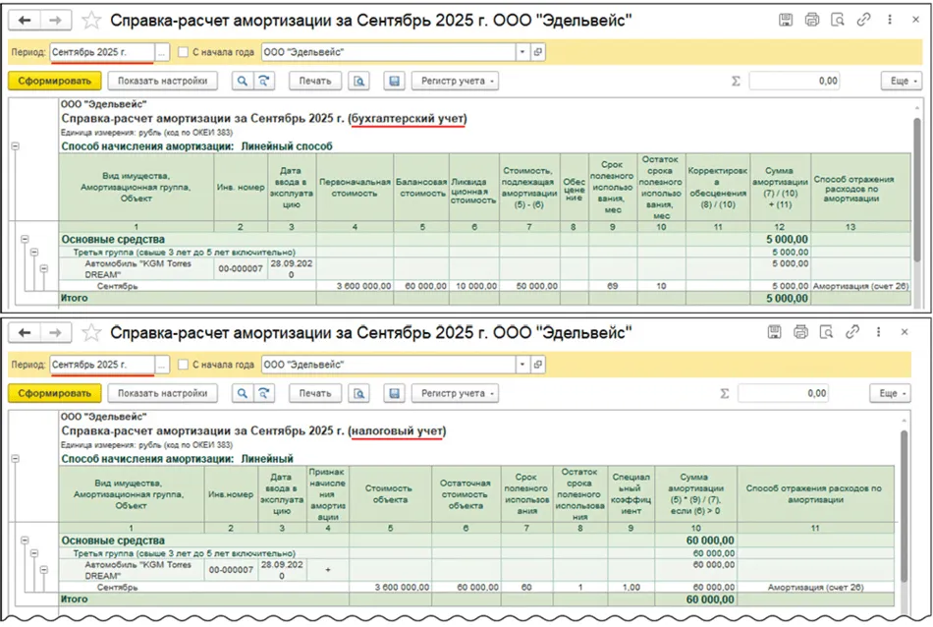Screen dimensions: 933x627
Task: Collapse top report's outermost group expander
Action: [x=15, y=145]
